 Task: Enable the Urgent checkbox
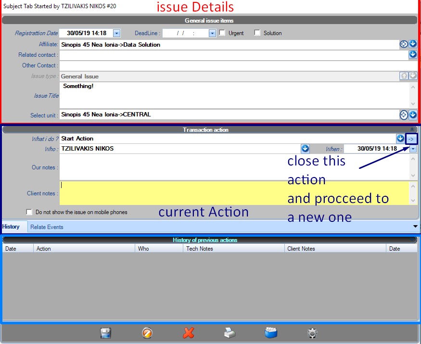click(x=222, y=33)
